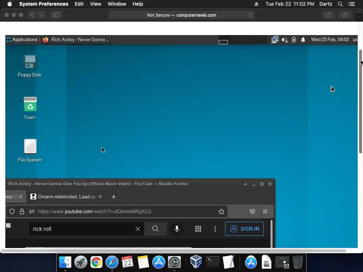Click the network connection tray icon
This screenshot has width=363, height=272.
click(x=275, y=40)
